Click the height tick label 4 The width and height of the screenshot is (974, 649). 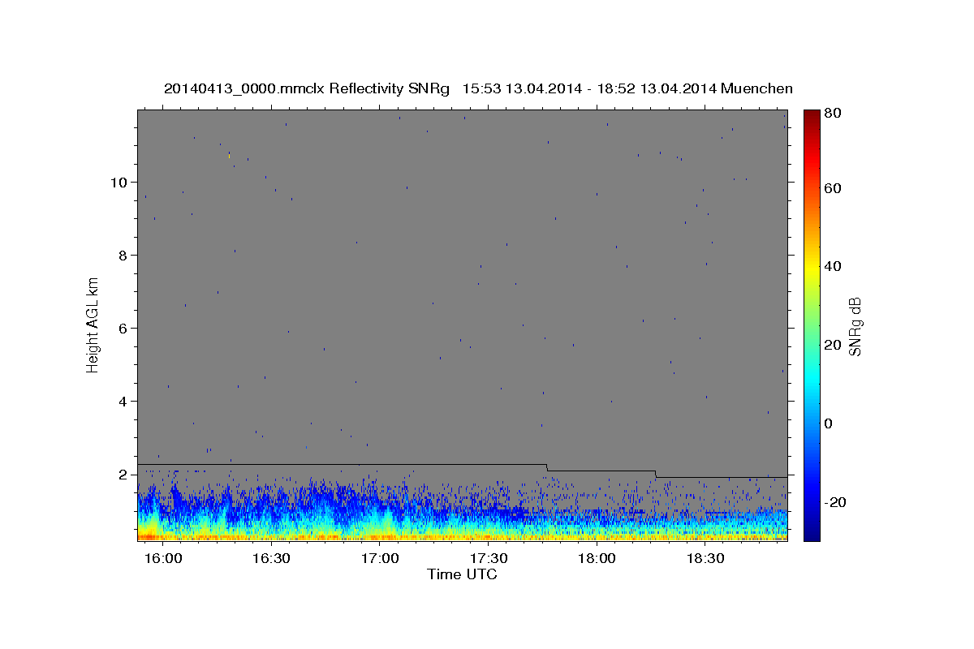pos(123,402)
